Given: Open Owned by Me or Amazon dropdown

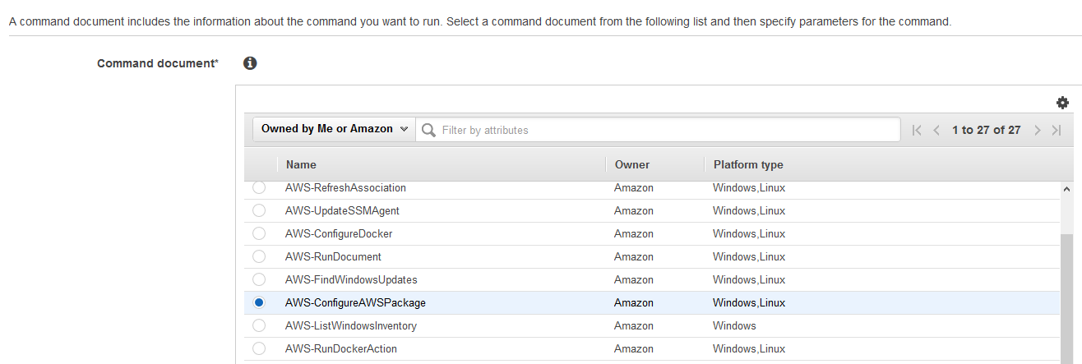Looking at the screenshot, I should click(x=335, y=129).
